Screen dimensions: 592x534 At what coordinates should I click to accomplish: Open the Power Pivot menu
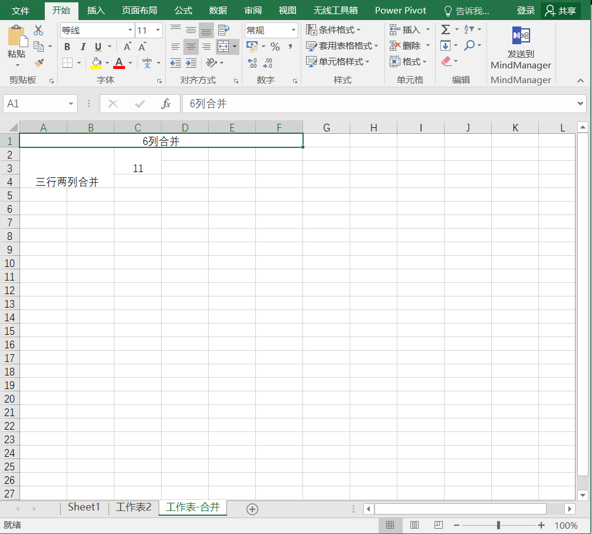click(400, 10)
